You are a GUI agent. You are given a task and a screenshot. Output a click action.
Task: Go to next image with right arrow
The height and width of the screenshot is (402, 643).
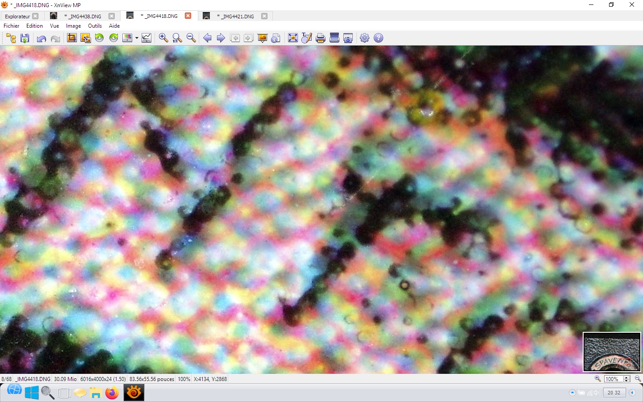click(221, 38)
